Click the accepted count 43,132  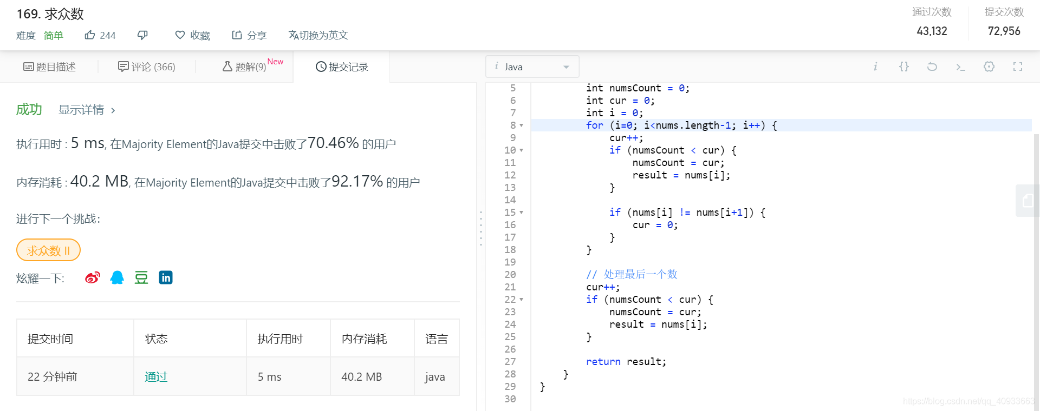[x=932, y=31]
